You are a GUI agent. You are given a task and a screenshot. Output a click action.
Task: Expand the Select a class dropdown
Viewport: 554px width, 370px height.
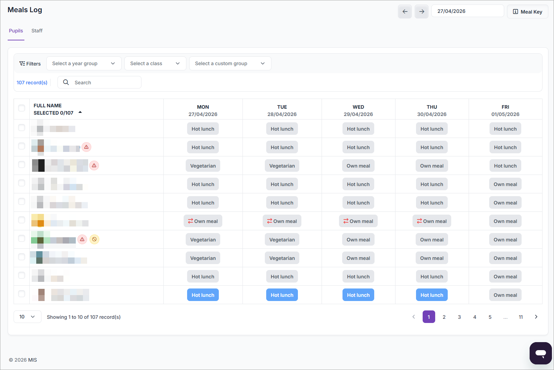[155, 63]
